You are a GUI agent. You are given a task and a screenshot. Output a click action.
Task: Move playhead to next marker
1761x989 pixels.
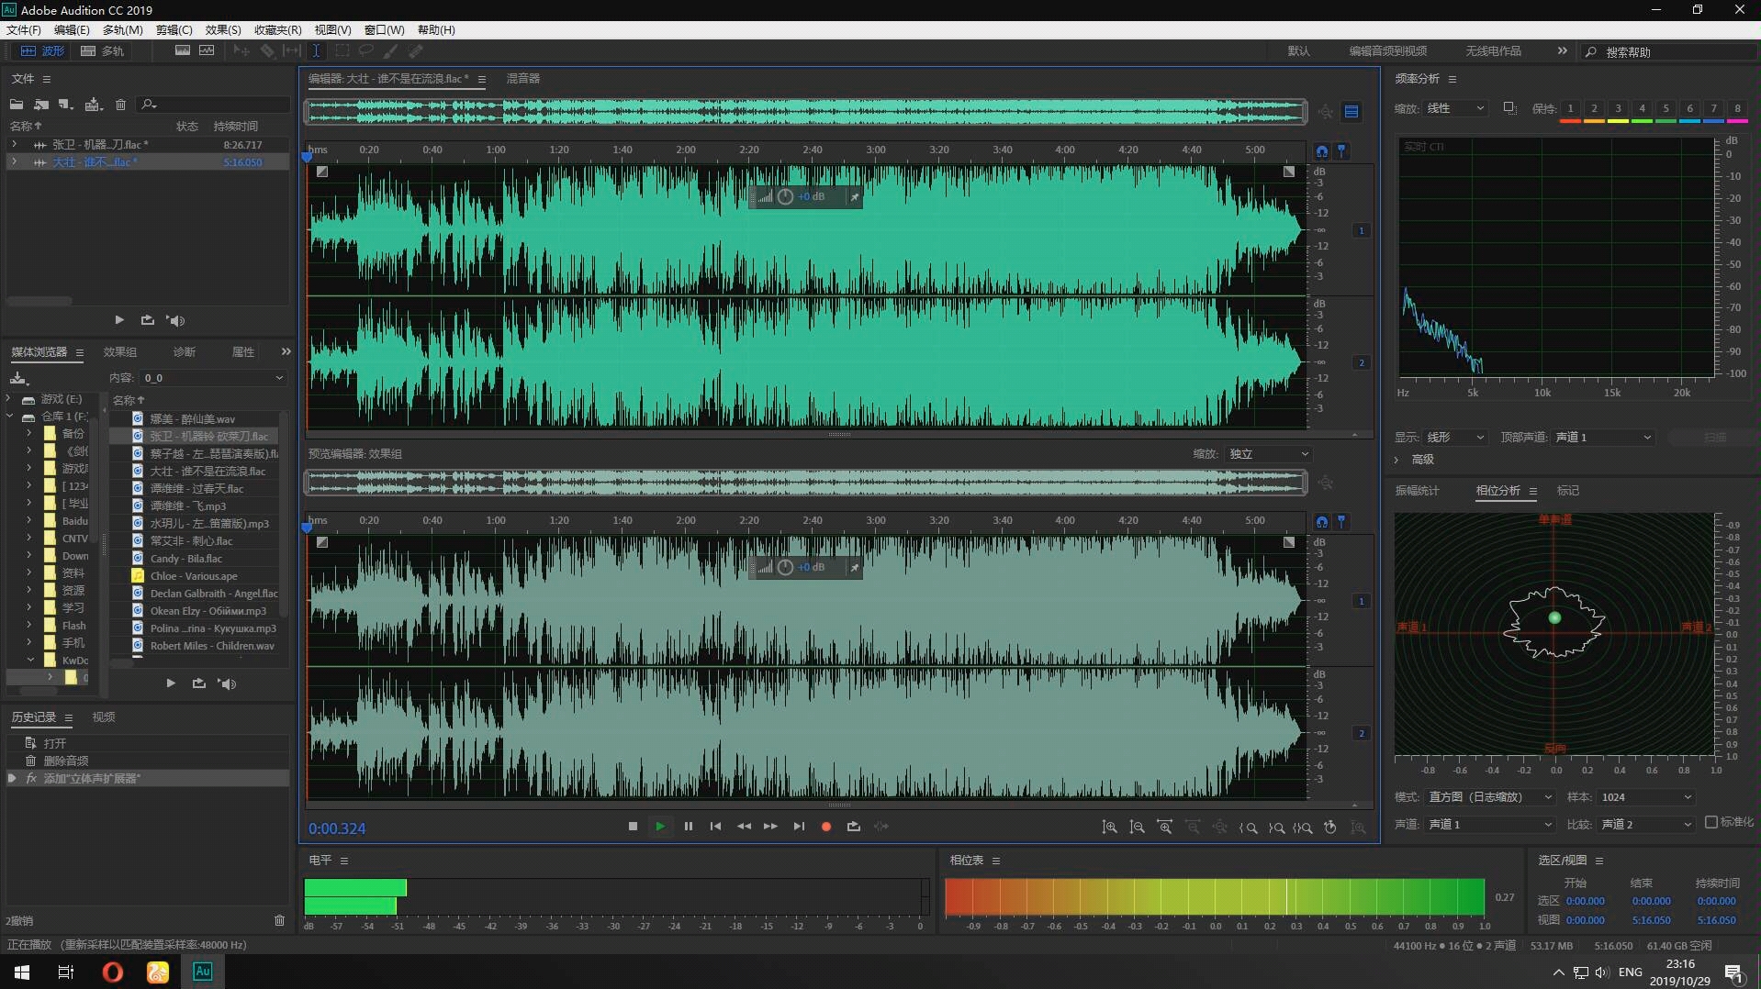tap(799, 827)
